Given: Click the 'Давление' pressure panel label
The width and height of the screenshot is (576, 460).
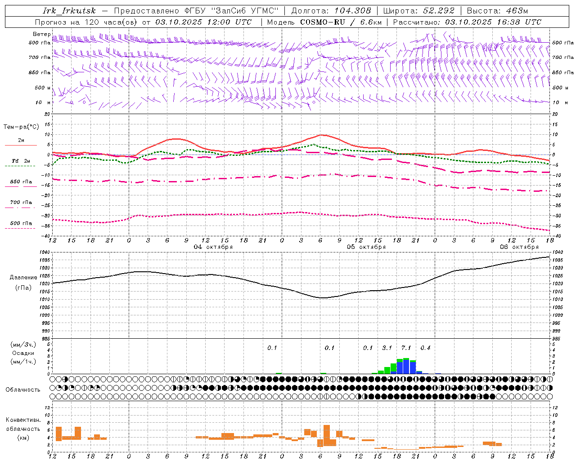Looking at the screenshot, I should click(23, 277).
